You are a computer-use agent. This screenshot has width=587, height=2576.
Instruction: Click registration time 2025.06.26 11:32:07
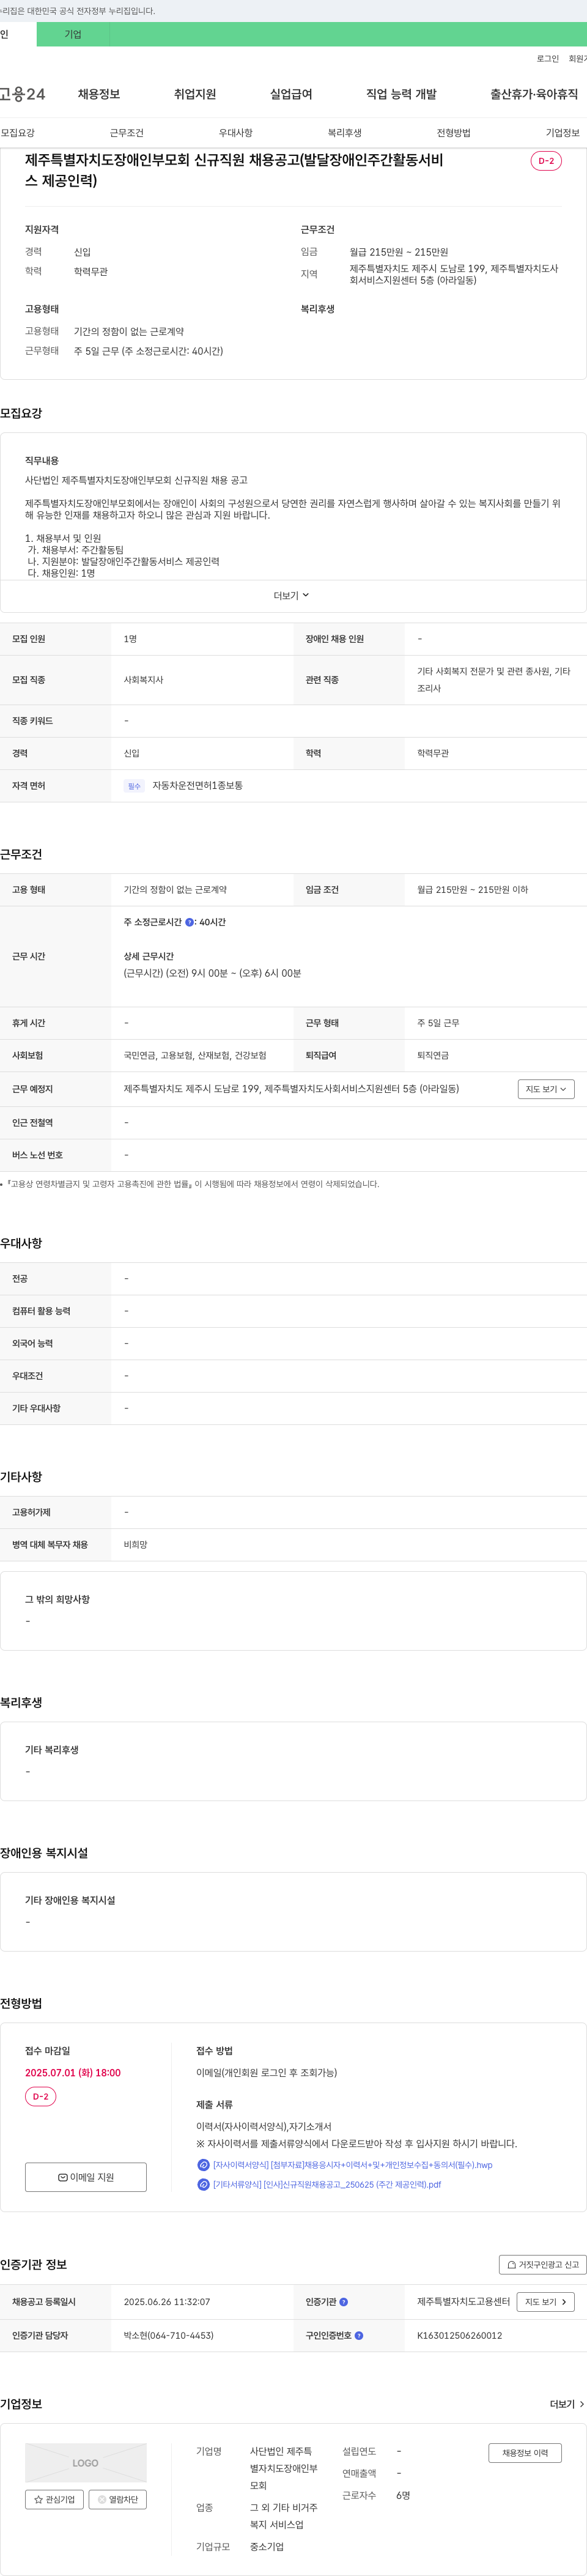point(167,2302)
